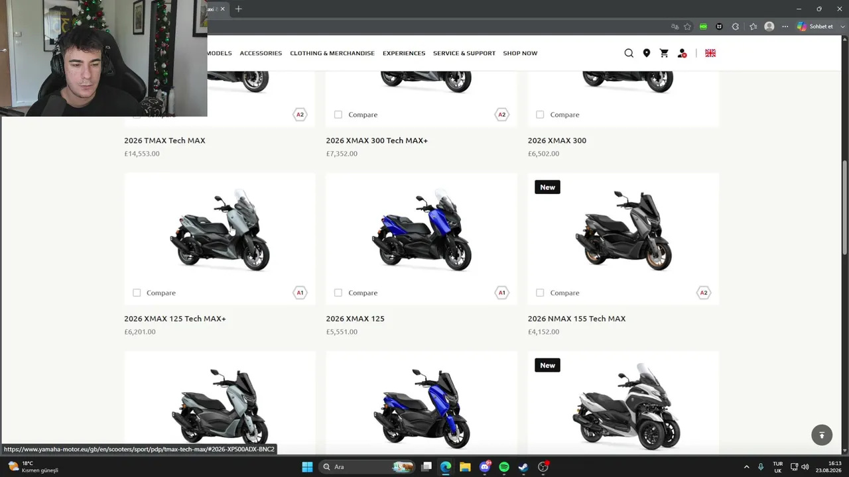Open the Favorites list icon
849x477 pixels.
[753, 26]
